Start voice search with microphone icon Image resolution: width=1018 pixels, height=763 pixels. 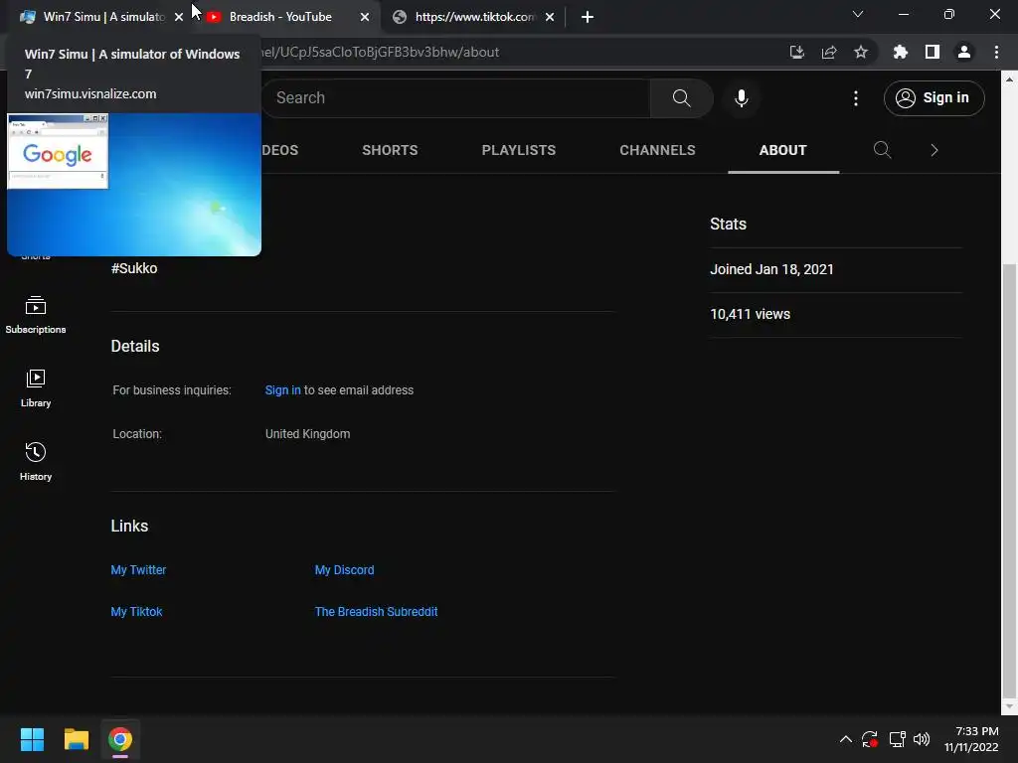click(x=742, y=98)
